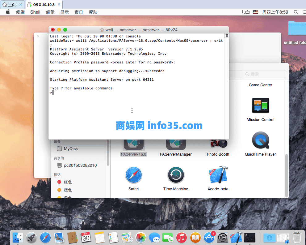Open Downloads folder stack in Dock
Viewport: 306px width, 245px height.
click(270, 238)
